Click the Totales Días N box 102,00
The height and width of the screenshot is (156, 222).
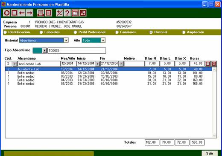point(152,142)
